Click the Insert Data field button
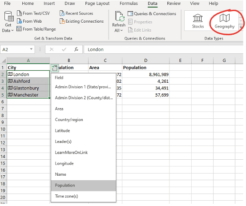This screenshot has width=246, height=206. click(x=55, y=68)
